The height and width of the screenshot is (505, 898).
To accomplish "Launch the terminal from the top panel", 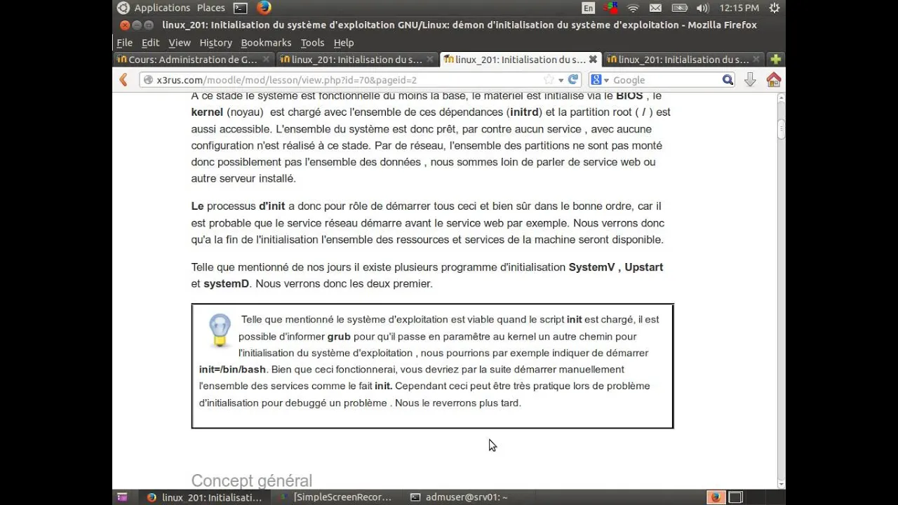I will pos(241,8).
